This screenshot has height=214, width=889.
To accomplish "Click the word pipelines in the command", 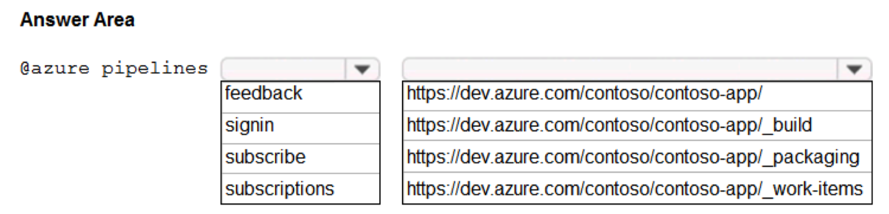I will pos(155,68).
